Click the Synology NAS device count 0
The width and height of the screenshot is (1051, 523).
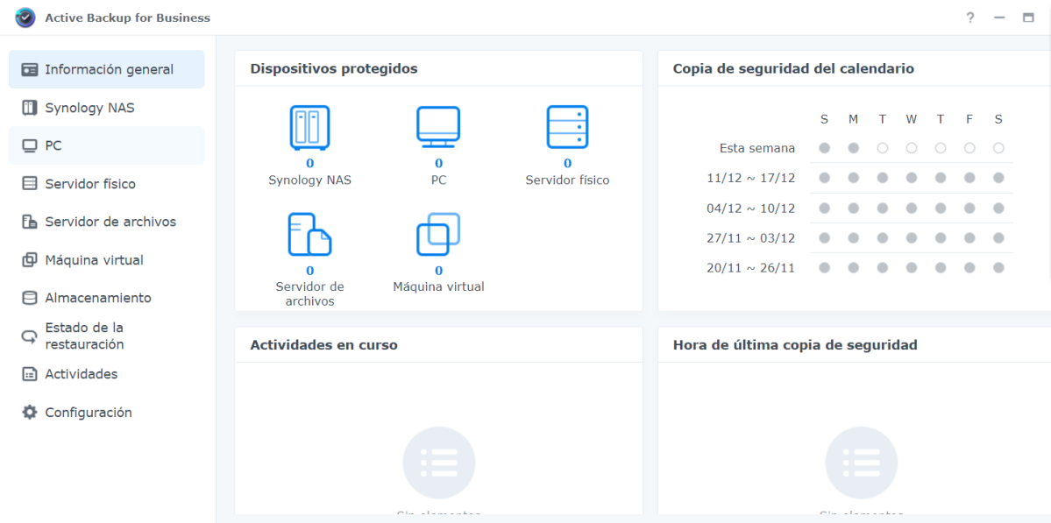point(309,164)
